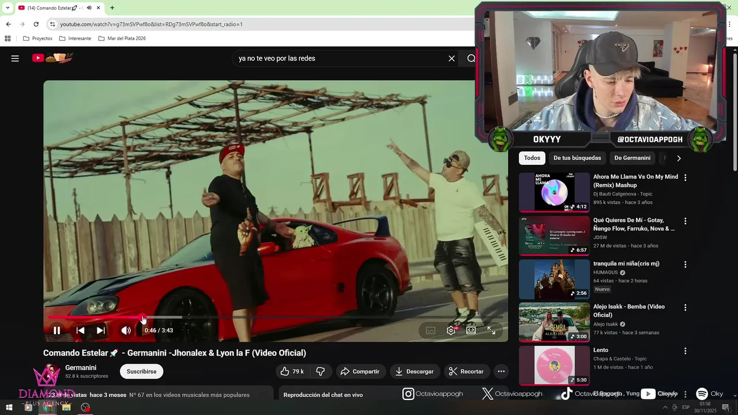
Task: Open the Windows Start menu
Action: pos(9,408)
